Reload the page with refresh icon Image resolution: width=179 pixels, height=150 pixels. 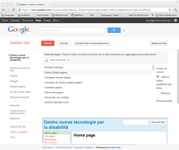coord(15,10)
